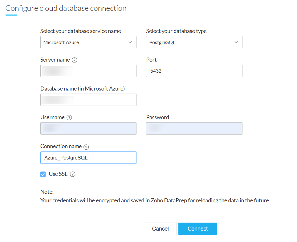Click the "Password" field label

tap(157, 117)
